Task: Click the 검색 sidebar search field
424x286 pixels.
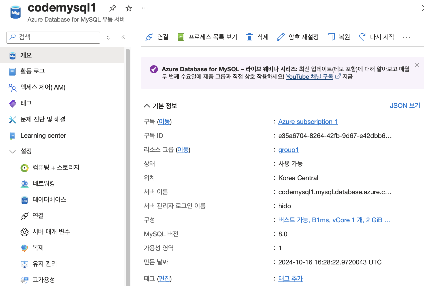Action: tap(53, 37)
